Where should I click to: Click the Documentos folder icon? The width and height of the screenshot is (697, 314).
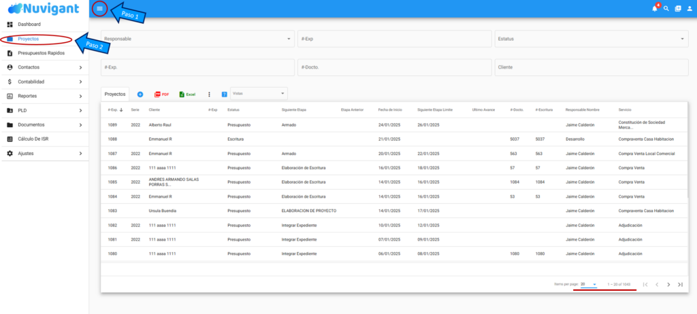click(10, 125)
